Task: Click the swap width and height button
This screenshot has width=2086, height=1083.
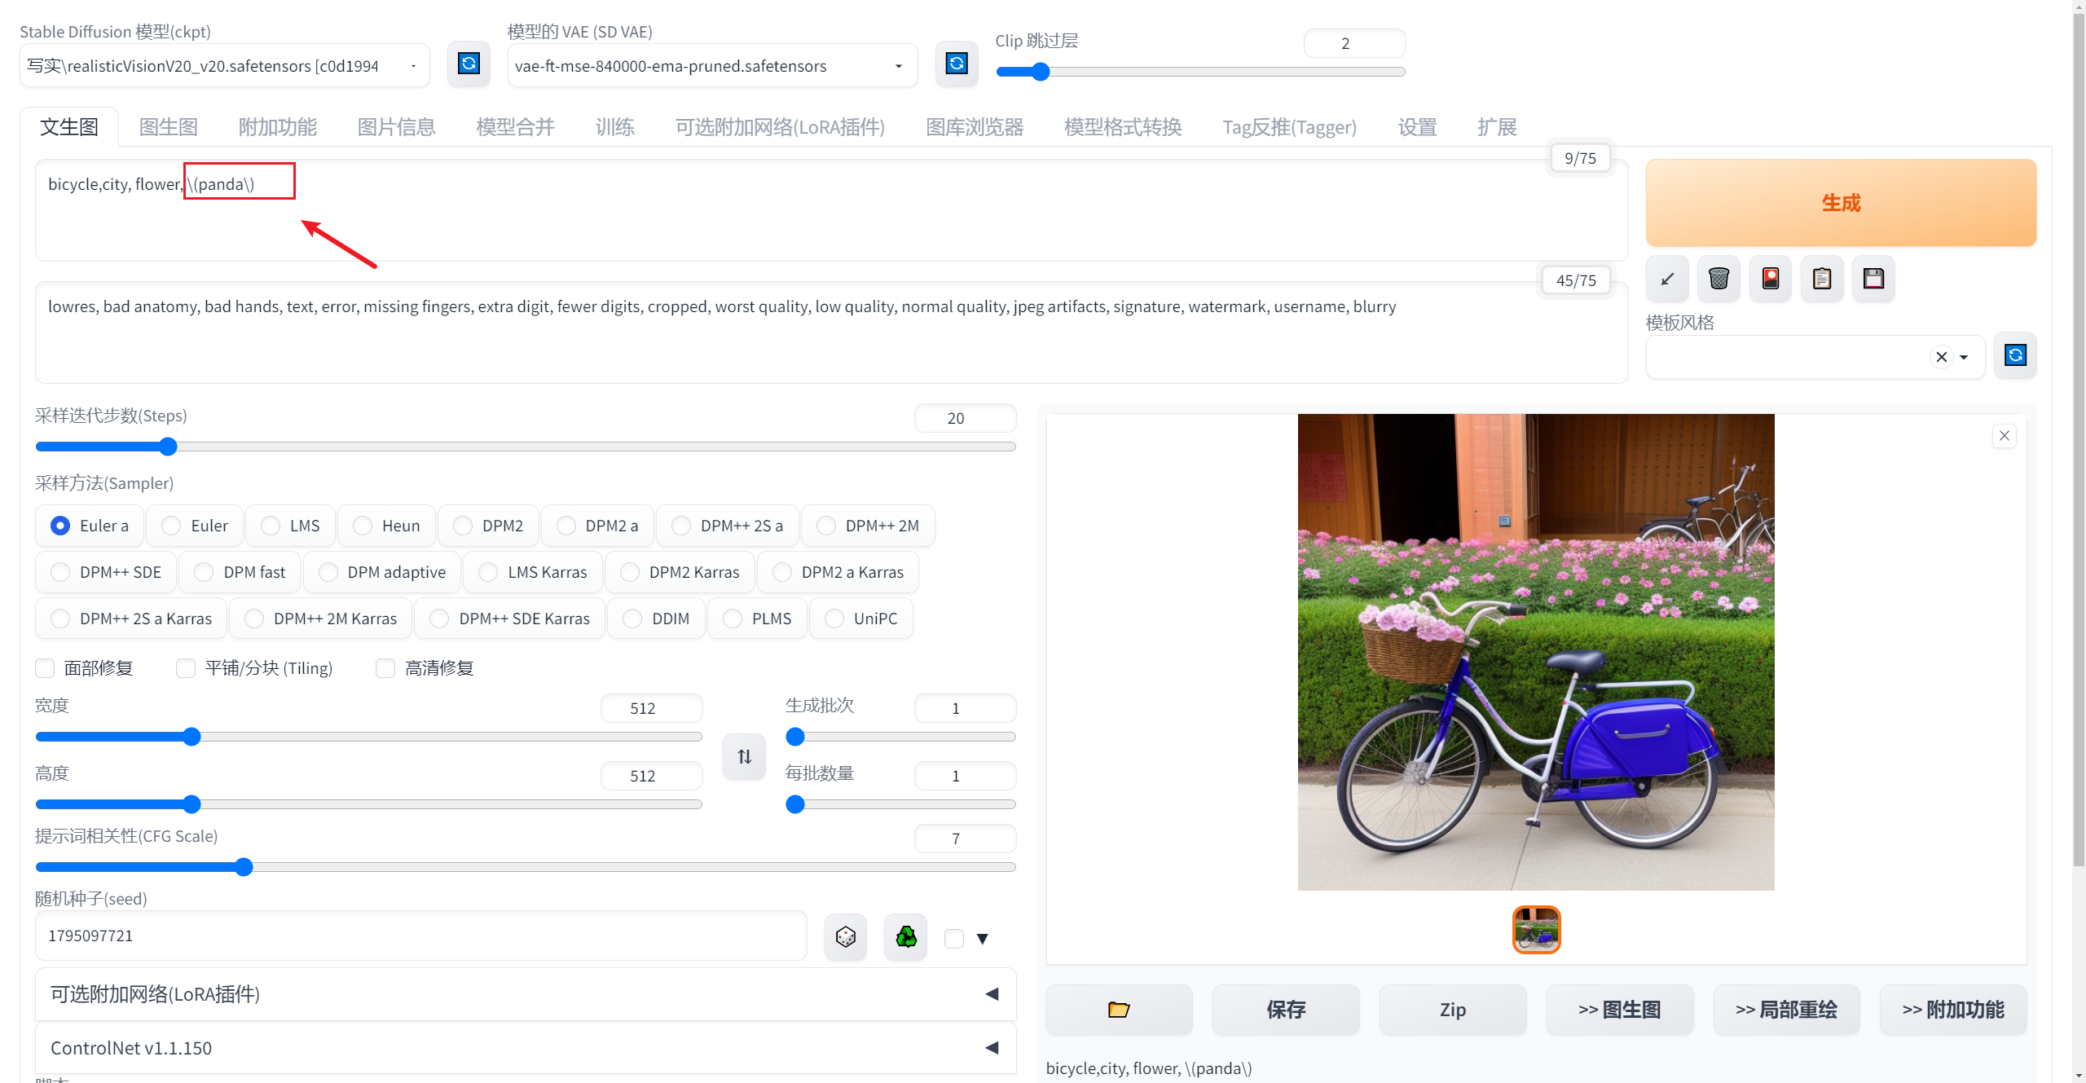Action: [744, 757]
